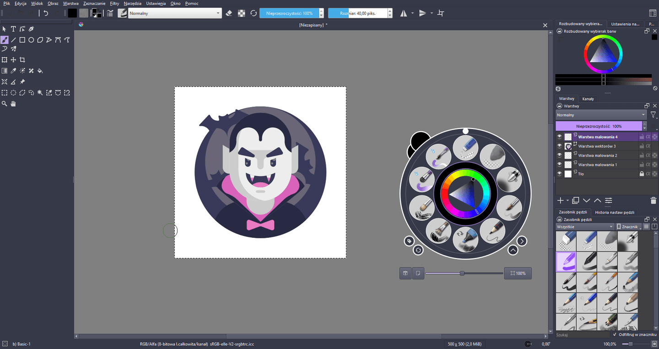Activate the Transform tool
This screenshot has height=349, width=659.
pos(5,59)
